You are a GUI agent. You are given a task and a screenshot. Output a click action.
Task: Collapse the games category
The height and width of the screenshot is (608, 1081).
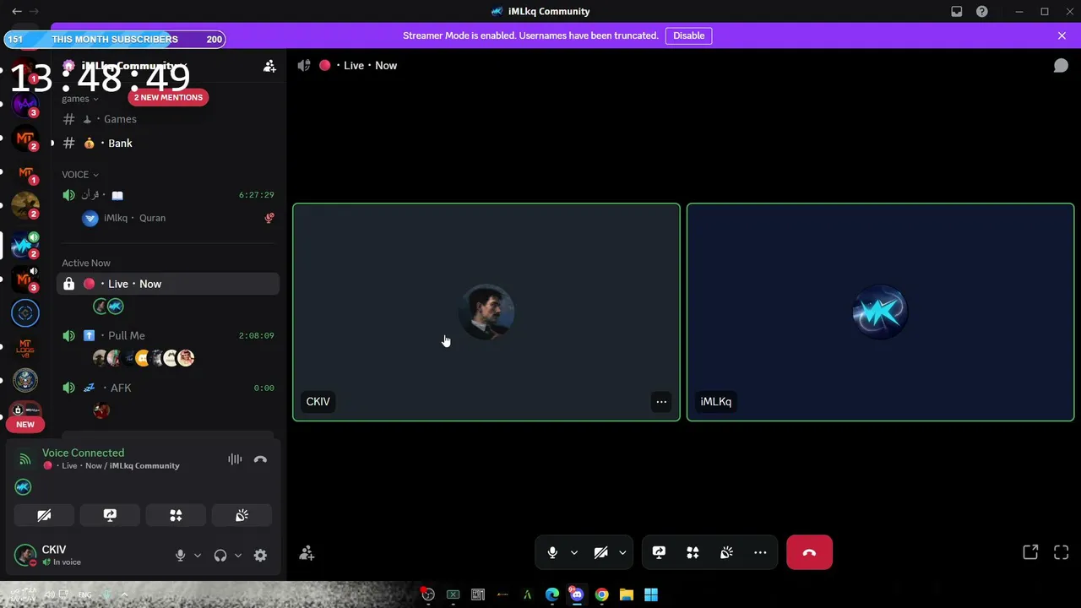[x=80, y=99]
